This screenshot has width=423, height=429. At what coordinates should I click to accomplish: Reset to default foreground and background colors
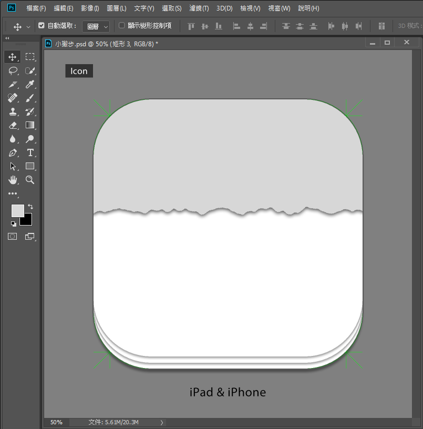click(13, 224)
